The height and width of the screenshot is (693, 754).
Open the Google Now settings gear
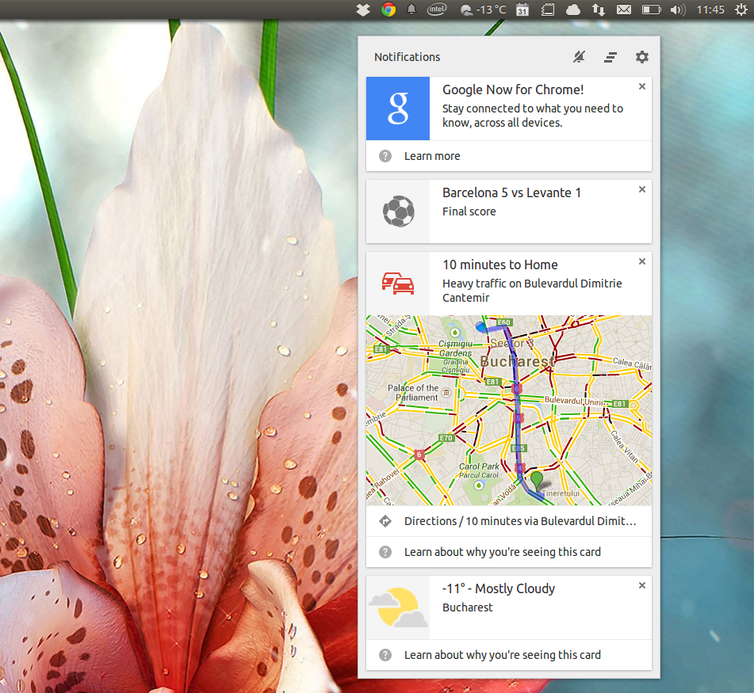641,57
